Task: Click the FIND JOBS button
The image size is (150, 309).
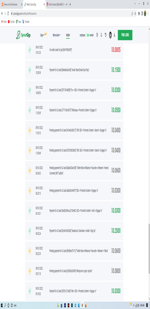Action: click(x=125, y=35)
